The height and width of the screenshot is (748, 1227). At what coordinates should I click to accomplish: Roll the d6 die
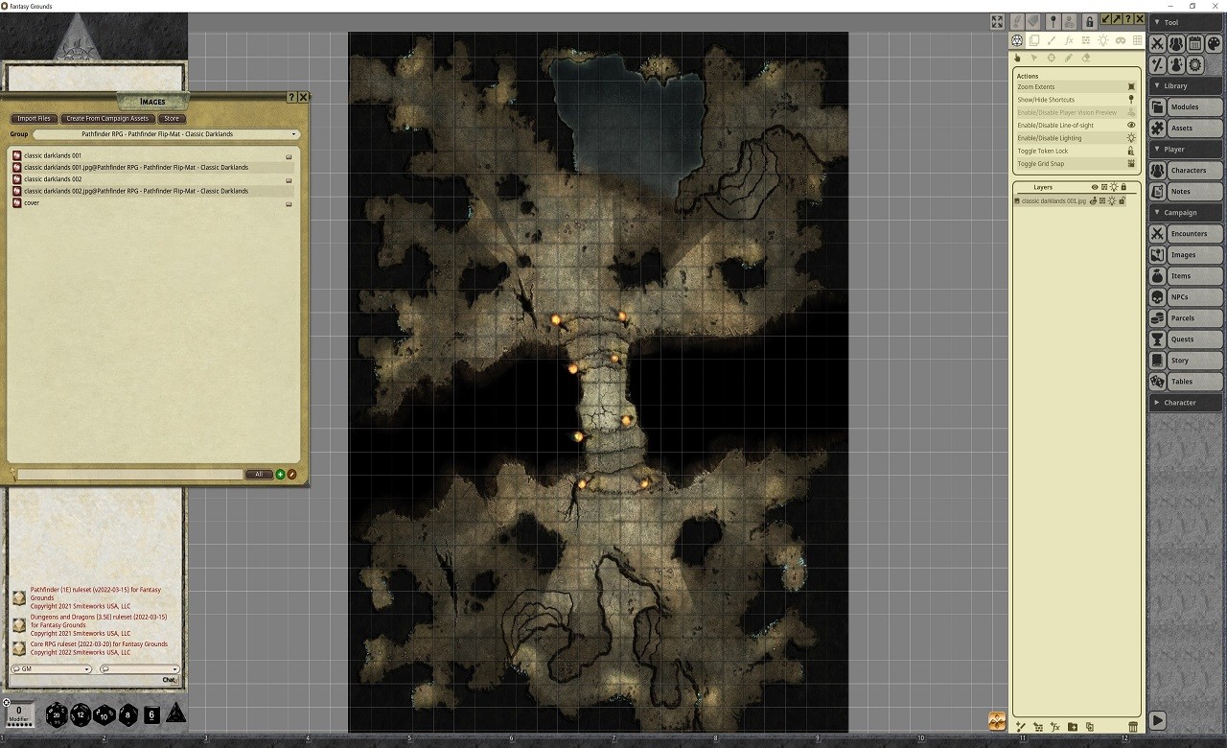[151, 714]
